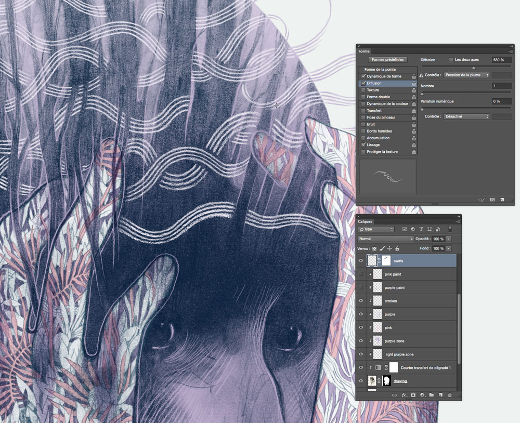Click the pixel layer filter icon
The width and height of the screenshot is (520, 423).
[x=405, y=229]
